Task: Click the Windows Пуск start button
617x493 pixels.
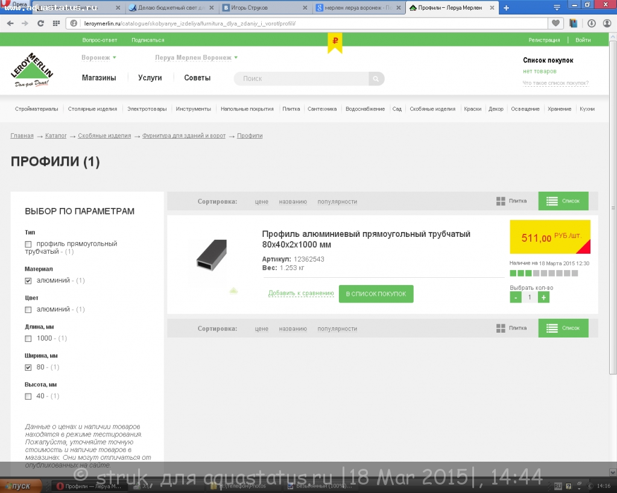Action: click(x=21, y=486)
